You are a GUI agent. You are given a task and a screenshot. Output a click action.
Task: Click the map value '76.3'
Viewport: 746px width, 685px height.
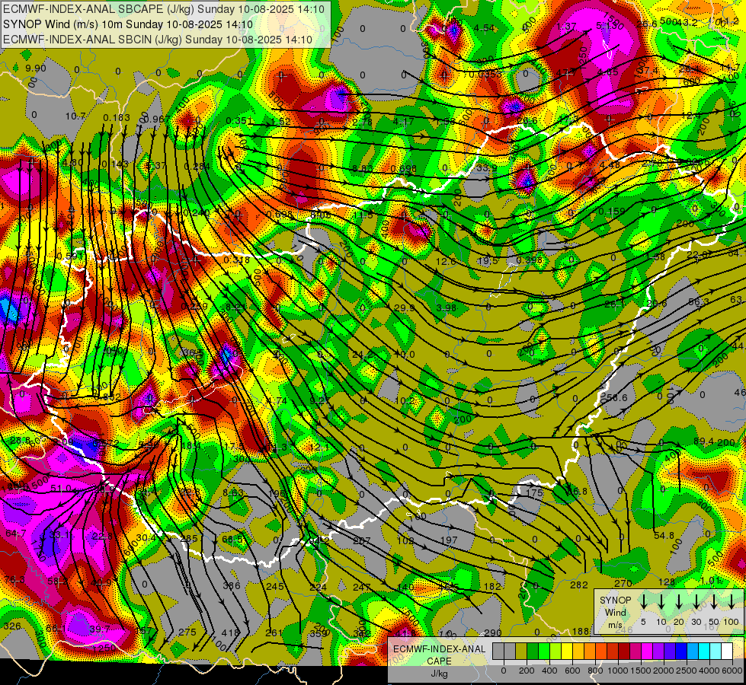tap(14, 579)
